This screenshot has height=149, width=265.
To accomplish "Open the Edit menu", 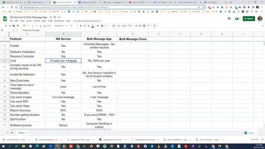I will (17, 21).
